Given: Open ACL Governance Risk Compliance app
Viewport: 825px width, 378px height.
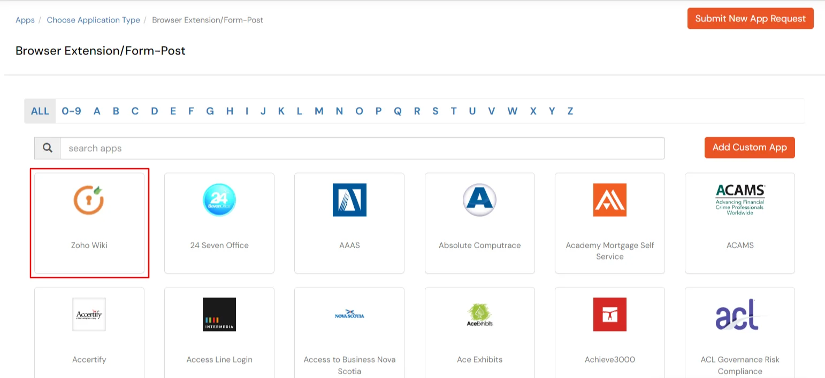Looking at the screenshot, I should click(740, 331).
